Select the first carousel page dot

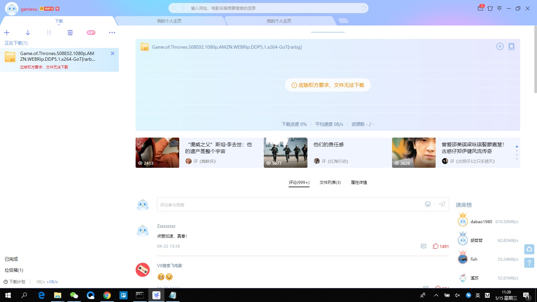pos(517,147)
